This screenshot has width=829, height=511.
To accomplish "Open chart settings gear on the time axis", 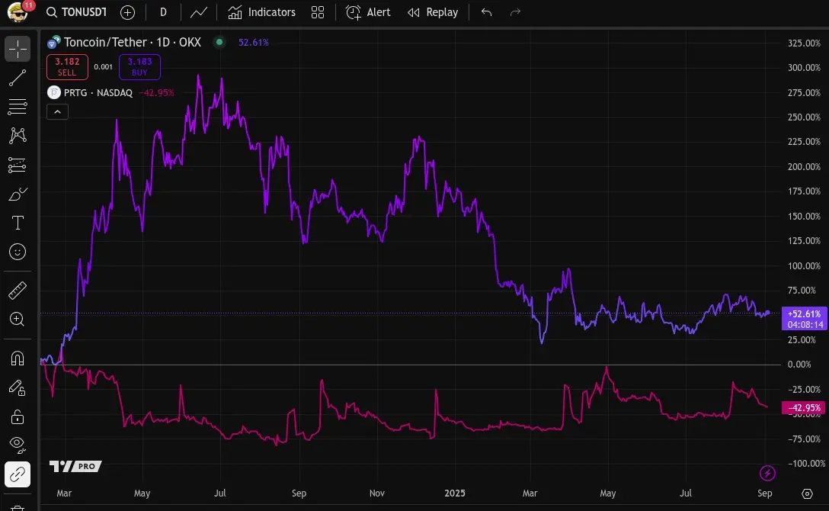I will [807, 493].
